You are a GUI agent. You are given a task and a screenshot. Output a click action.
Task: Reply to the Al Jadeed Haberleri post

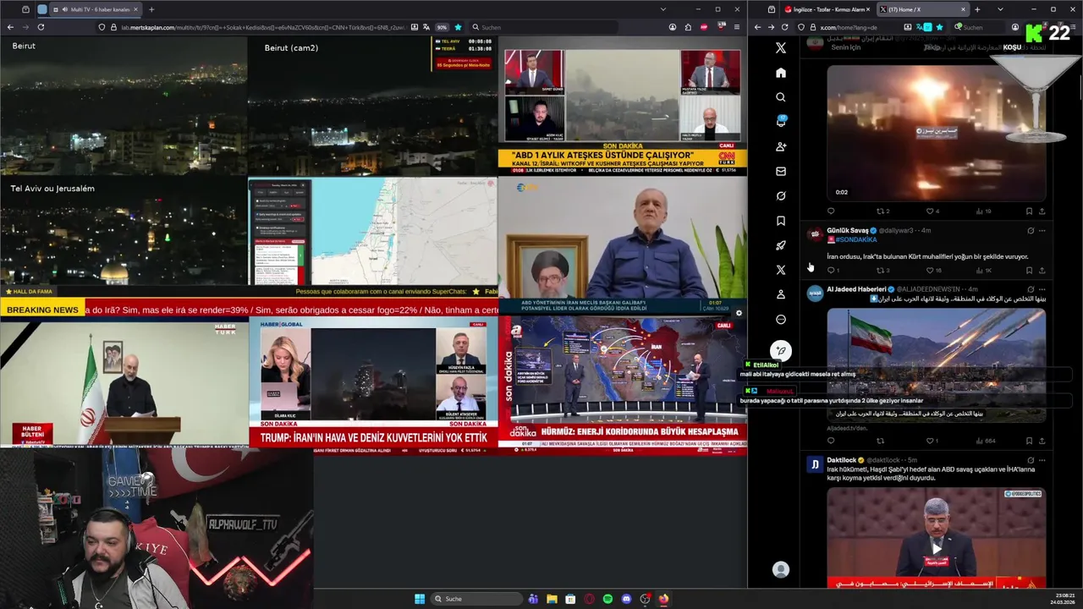(831, 441)
